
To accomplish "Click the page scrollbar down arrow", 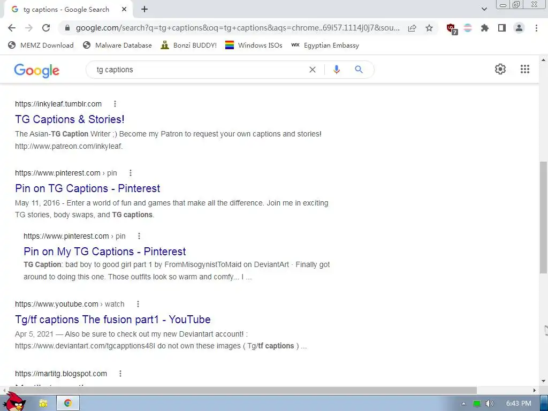I will (543, 381).
